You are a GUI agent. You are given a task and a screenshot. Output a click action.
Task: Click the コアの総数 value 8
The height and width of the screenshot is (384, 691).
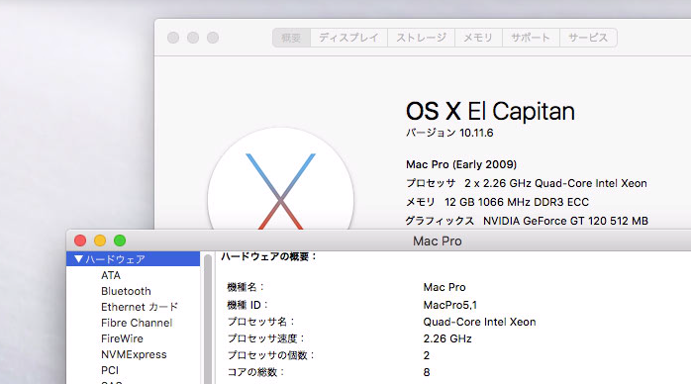427,372
